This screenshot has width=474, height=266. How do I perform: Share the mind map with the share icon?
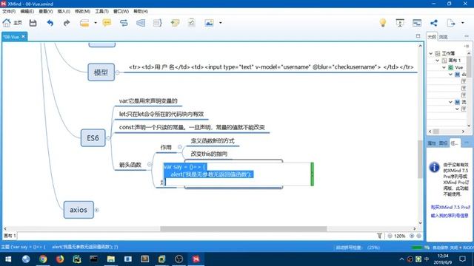point(434,23)
